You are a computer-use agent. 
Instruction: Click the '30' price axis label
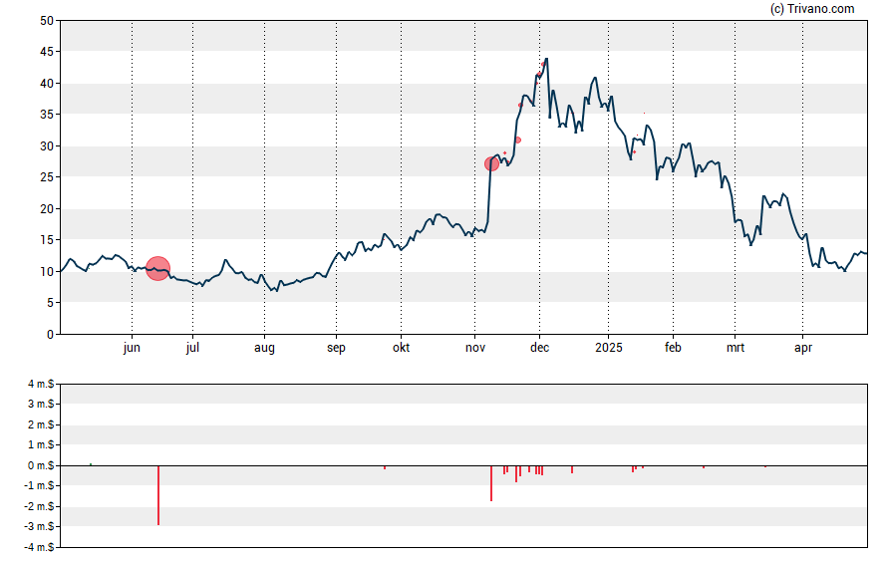click(47, 146)
